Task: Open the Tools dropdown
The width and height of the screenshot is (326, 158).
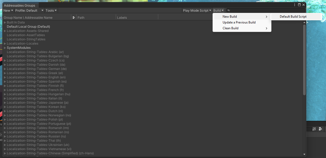Action: click(51, 10)
